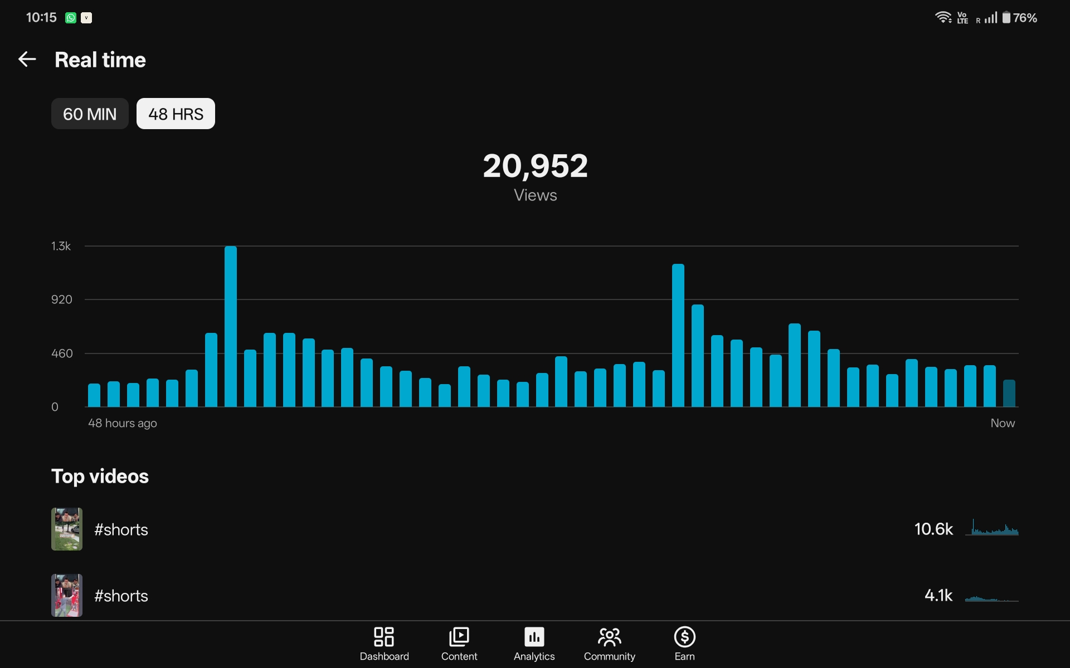
Task: Tap the Wi-Fi status icon
Action: click(x=943, y=17)
